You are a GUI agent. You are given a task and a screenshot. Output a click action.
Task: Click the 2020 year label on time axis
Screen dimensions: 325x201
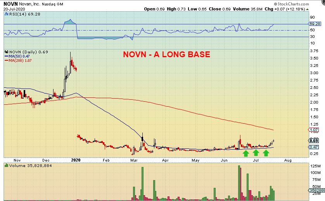pos(76,160)
